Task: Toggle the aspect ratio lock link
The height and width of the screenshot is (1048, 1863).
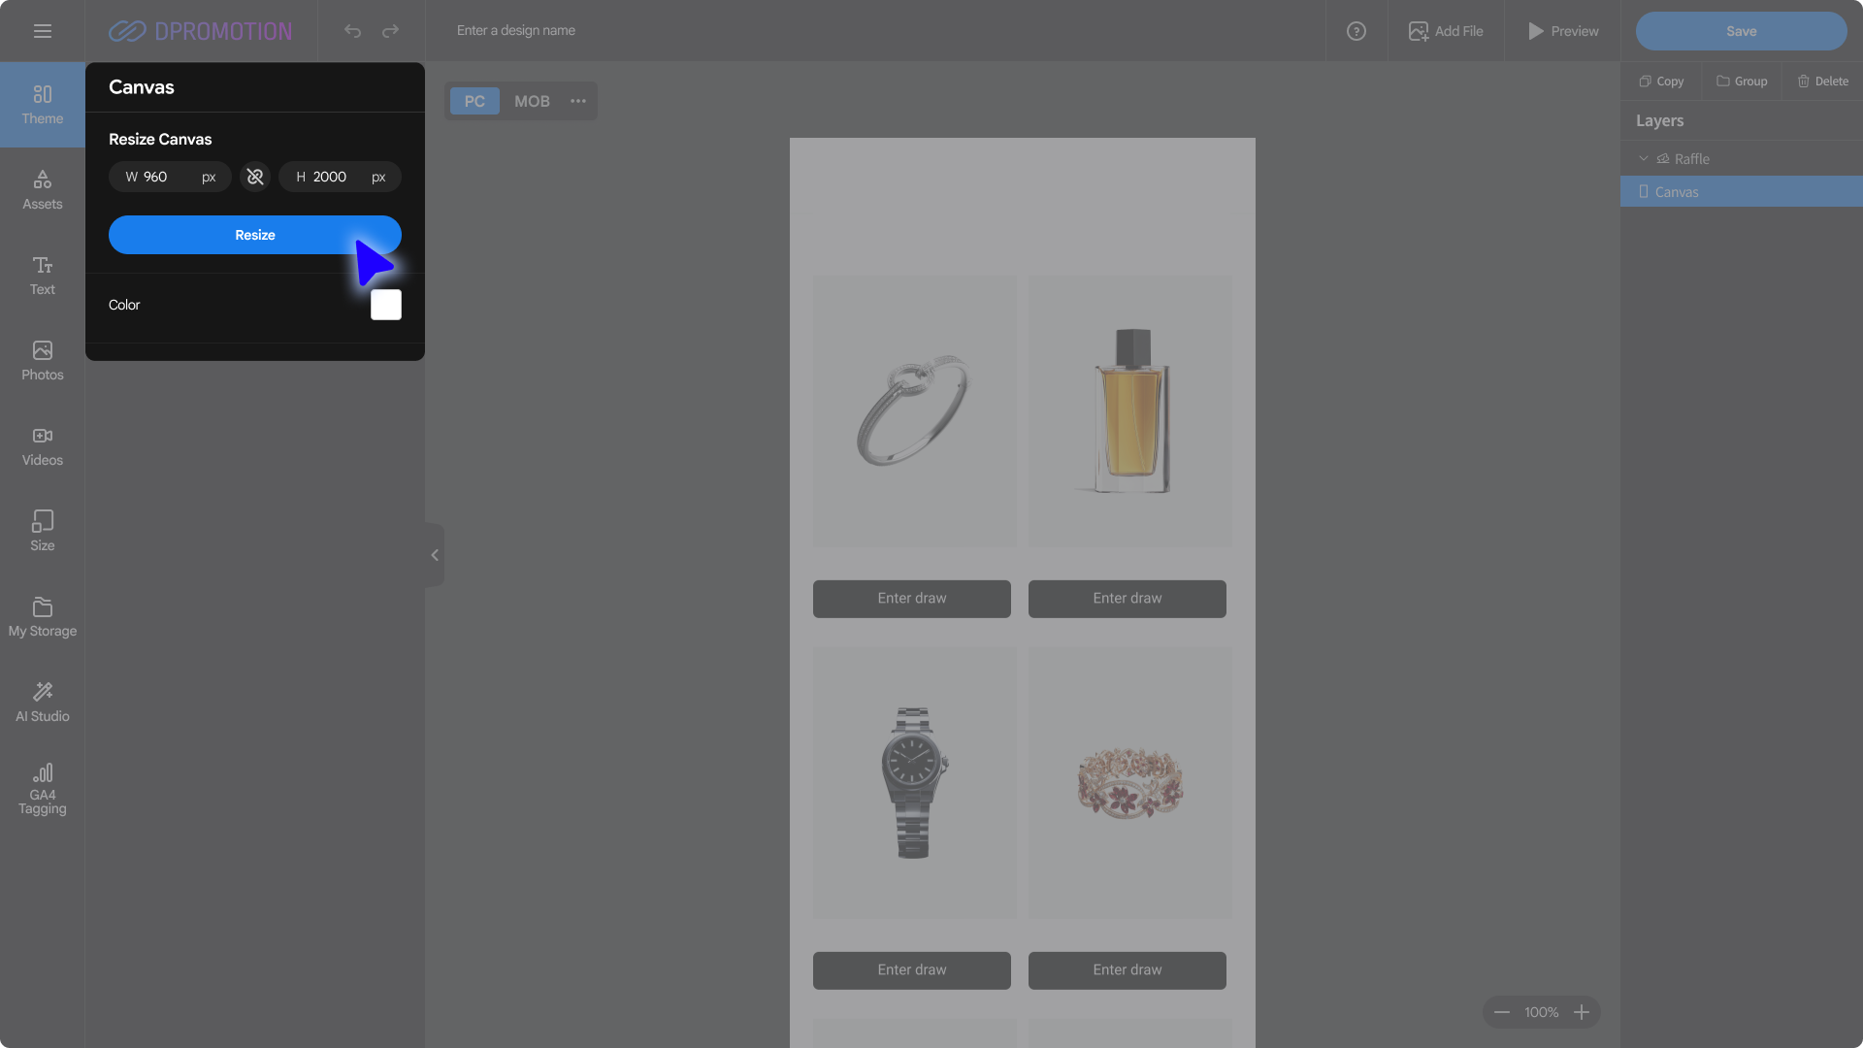Action: (x=255, y=177)
